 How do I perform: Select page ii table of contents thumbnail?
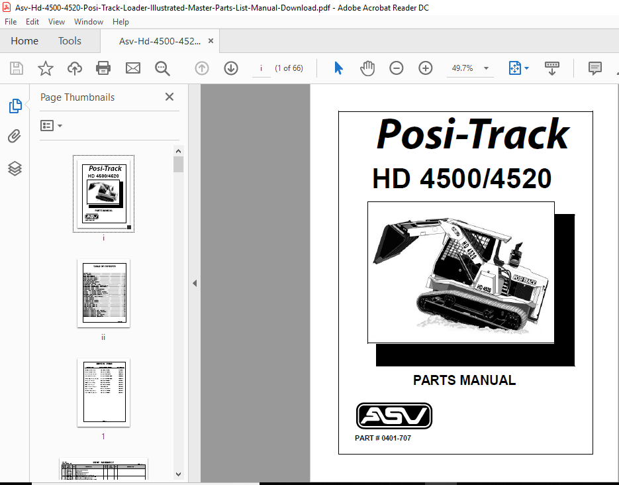[103, 293]
